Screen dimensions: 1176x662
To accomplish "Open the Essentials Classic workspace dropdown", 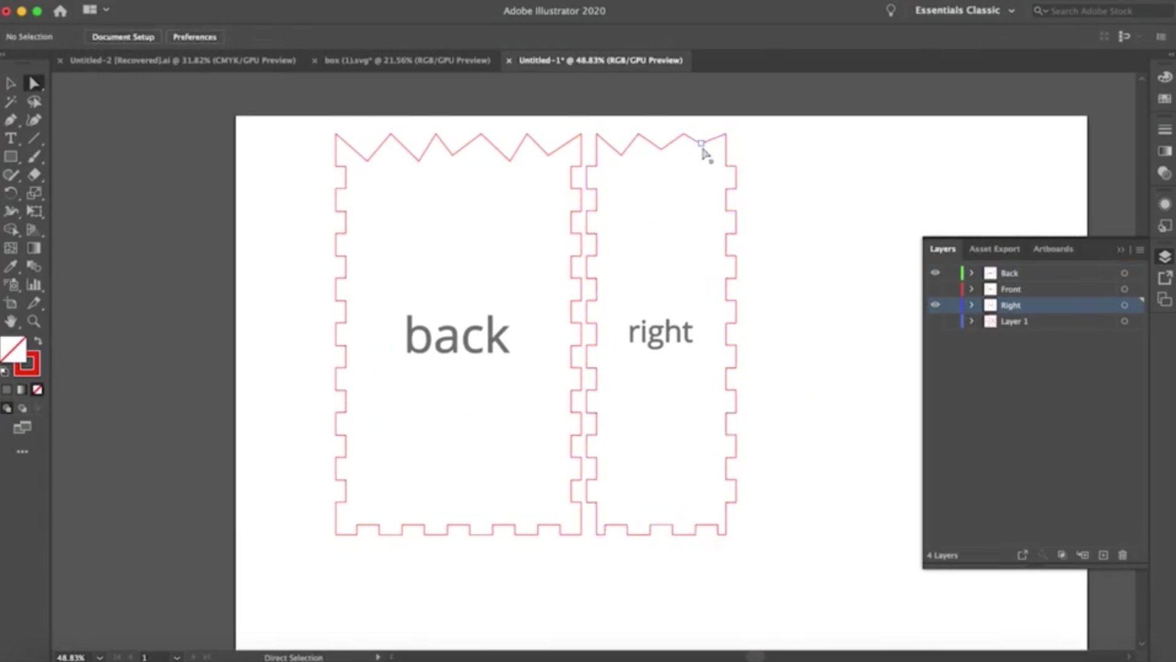I will pyautogui.click(x=965, y=10).
